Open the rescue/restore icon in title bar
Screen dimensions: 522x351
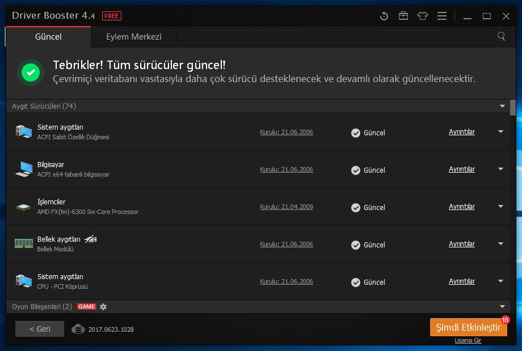(x=384, y=16)
